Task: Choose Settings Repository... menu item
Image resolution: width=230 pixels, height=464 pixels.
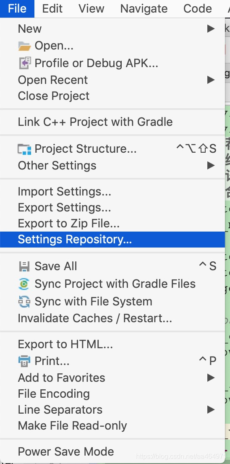Action: [x=112, y=240]
